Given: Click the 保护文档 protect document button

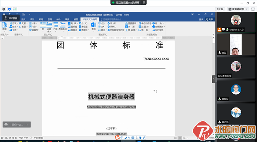Looking at the screenshot, I should click(158, 30).
